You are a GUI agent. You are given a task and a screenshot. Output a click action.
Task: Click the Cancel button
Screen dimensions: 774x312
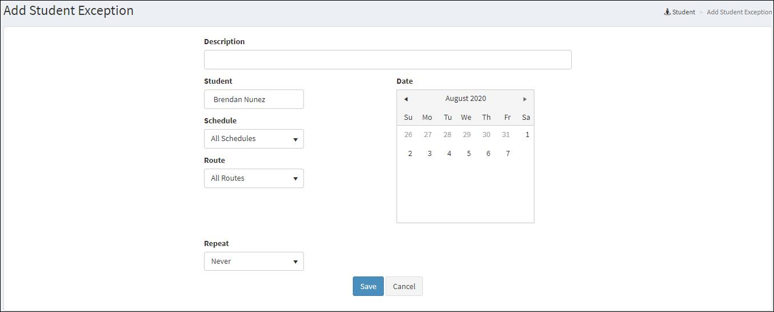click(404, 286)
